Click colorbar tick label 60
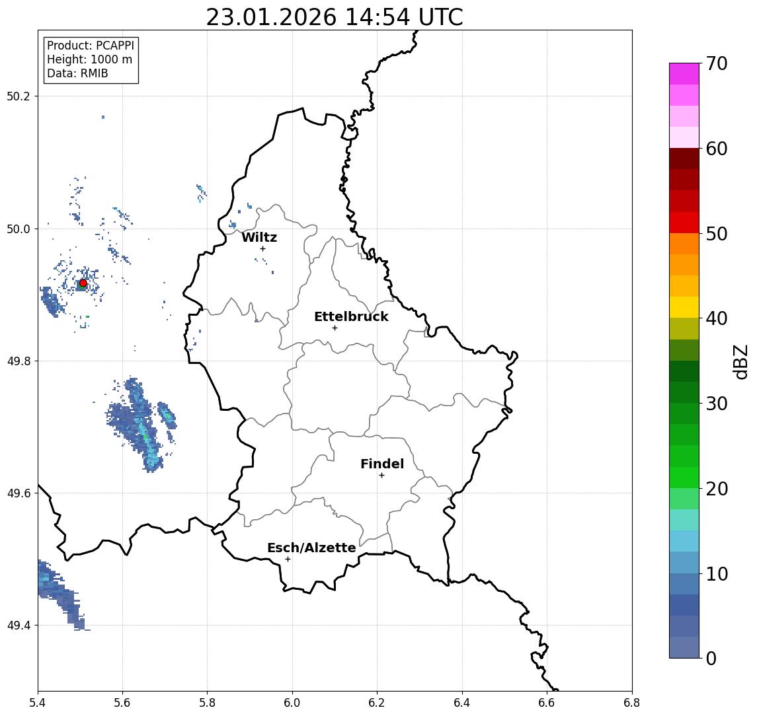Image resolution: width=757 pixels, height=716 pixels. click(x=717, y=149)
